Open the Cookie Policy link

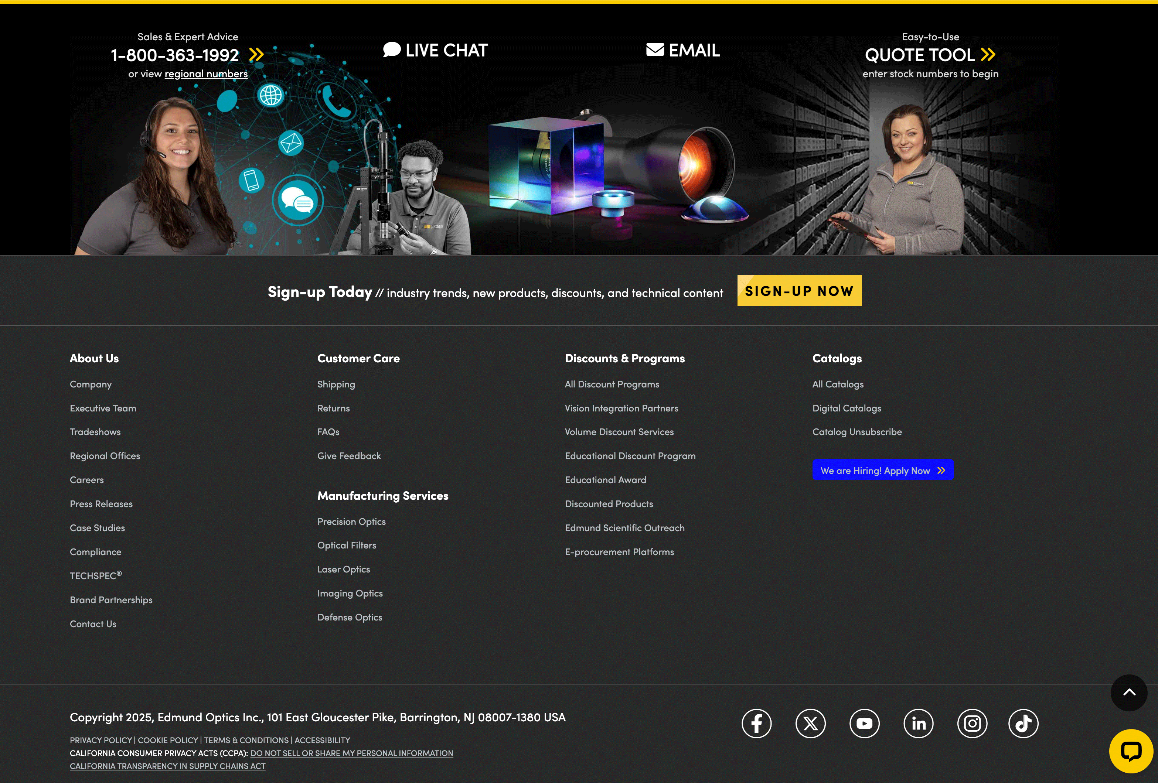point(167,740)
